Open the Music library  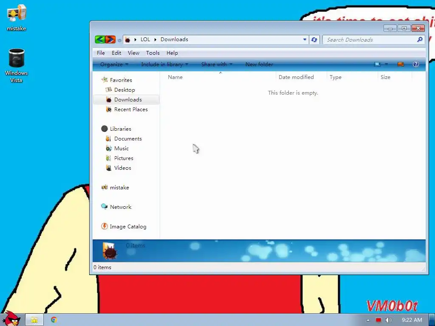pyautogui.click(x=121, y=148)
